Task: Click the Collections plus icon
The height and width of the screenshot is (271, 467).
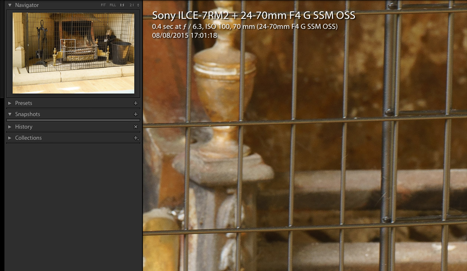Action: click(136, 138)
